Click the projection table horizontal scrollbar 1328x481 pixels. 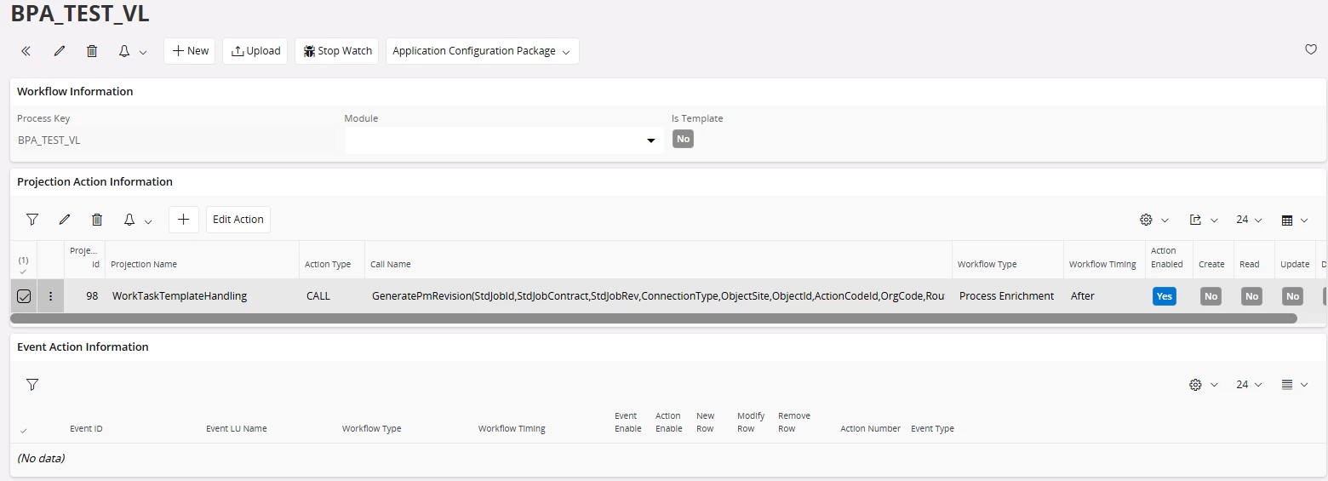654,318
